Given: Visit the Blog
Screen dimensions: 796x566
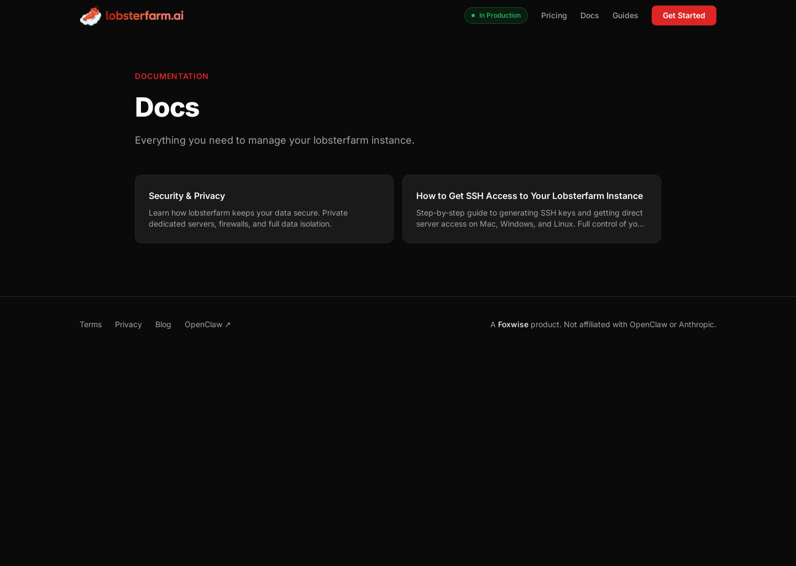Looking at the screenshot, I should pyautogui.click(x=163, y=324).
